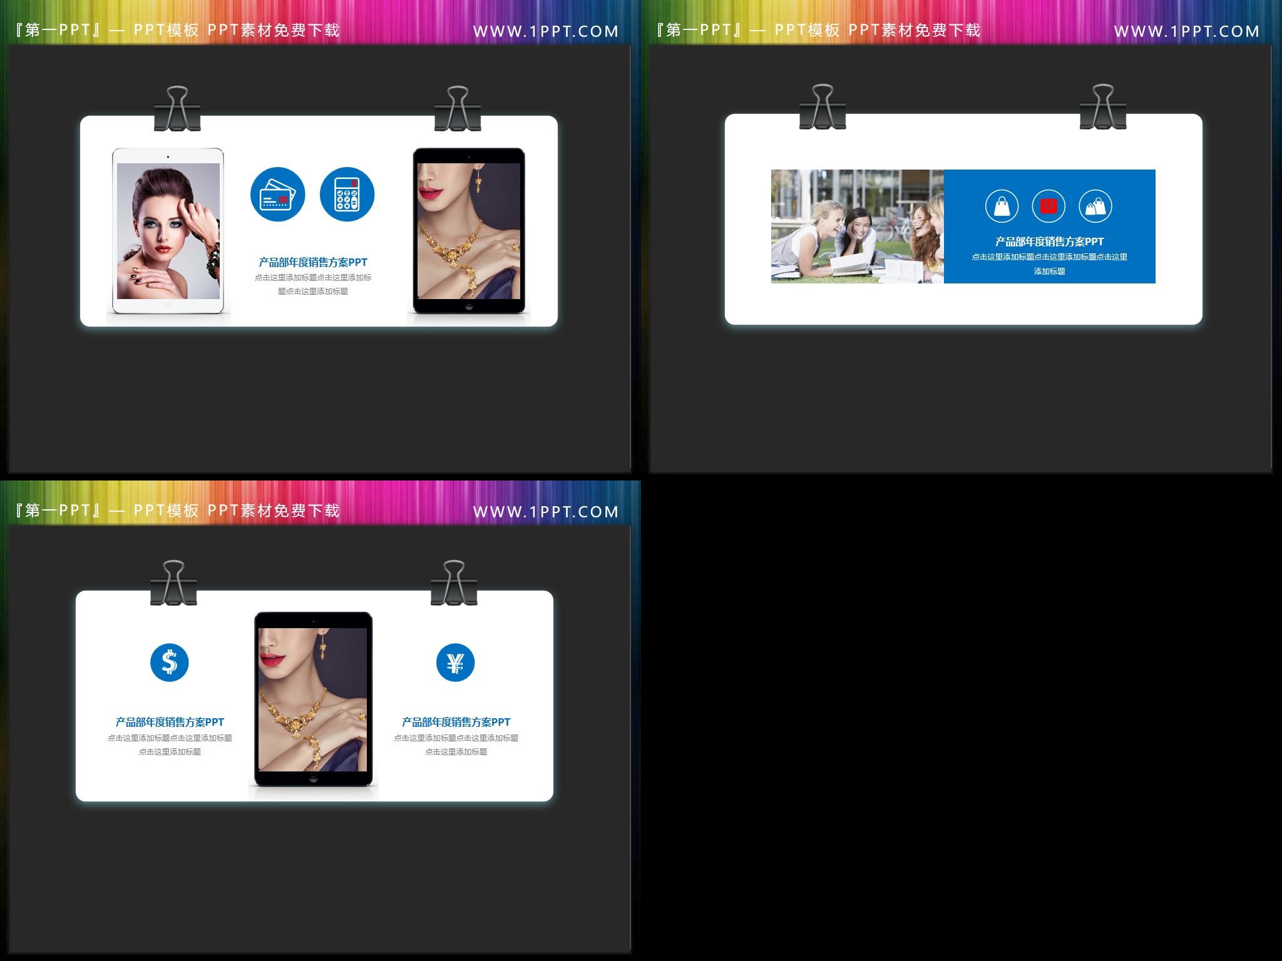Click the WWW.1PPT.COM link on the bottom slide
This screenshot has height=961, width=1282.
click(546, 512)
